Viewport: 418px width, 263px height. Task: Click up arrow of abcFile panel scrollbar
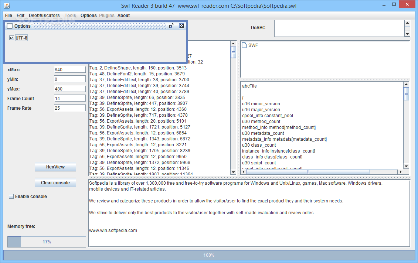point(406,85)
